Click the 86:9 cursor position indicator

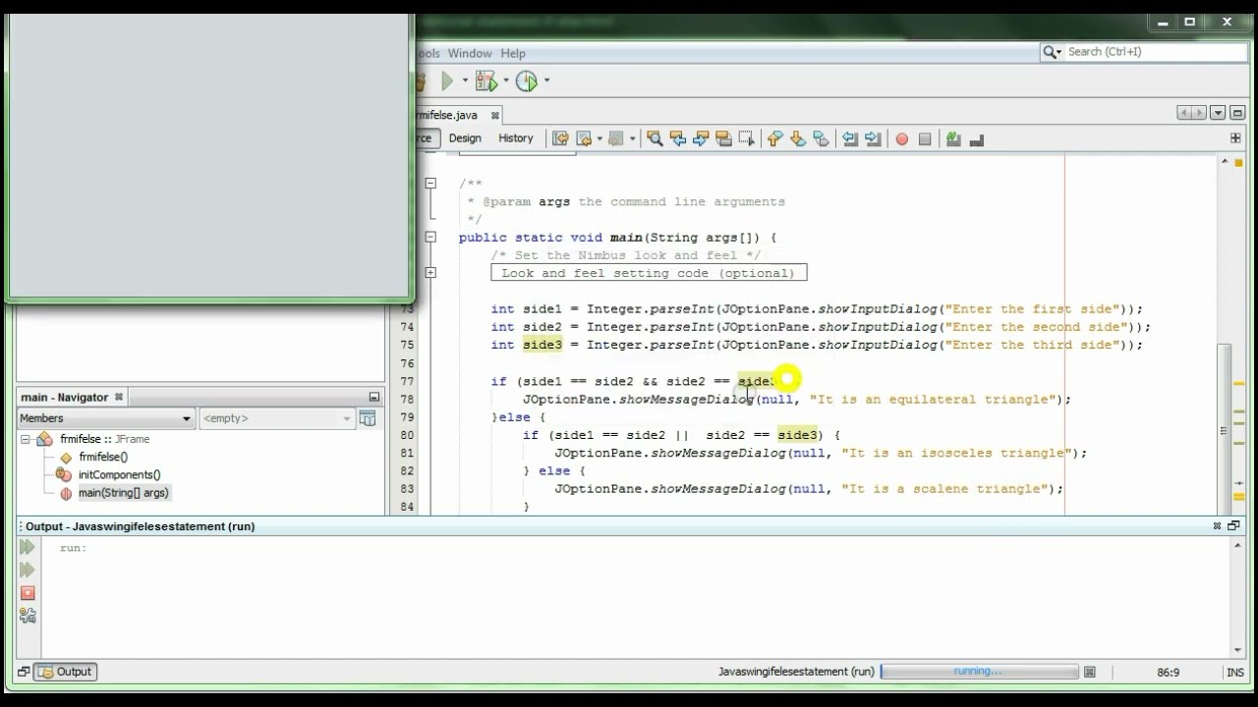(1168, 672)
